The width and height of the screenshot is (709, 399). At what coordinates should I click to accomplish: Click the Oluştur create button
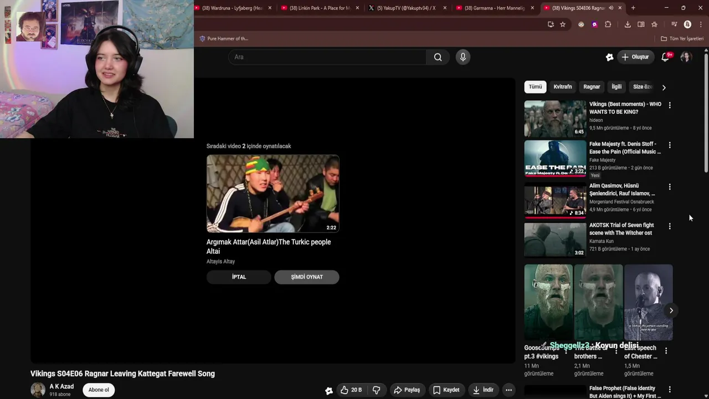[635, 57]
